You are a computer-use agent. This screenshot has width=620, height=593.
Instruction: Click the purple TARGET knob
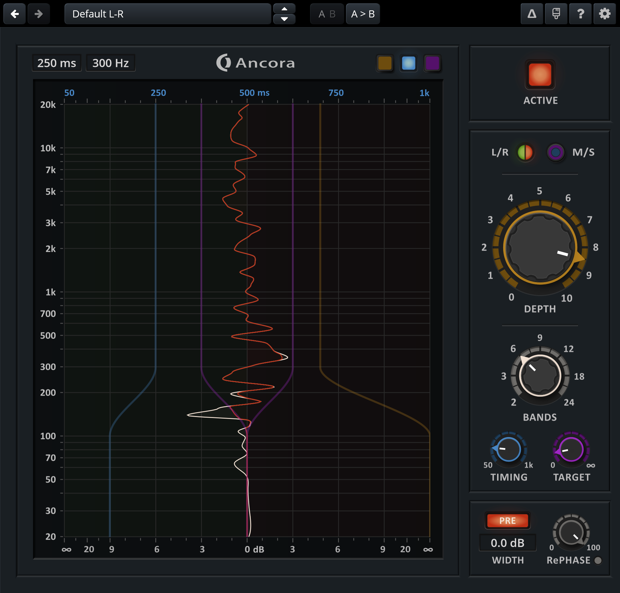point(571,449)
